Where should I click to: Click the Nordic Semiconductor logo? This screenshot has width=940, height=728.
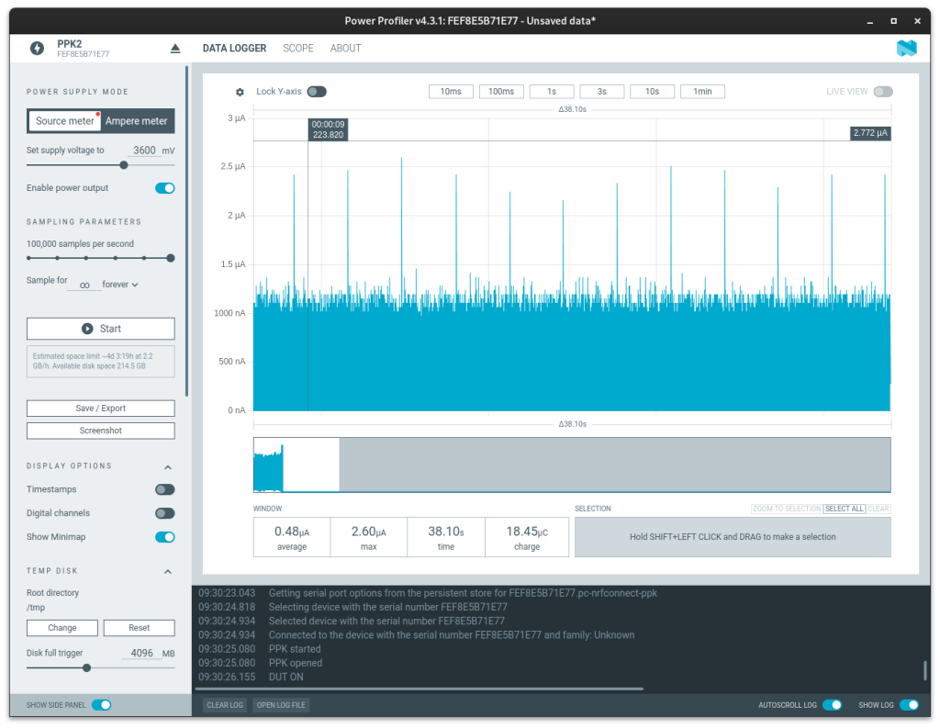906,49
